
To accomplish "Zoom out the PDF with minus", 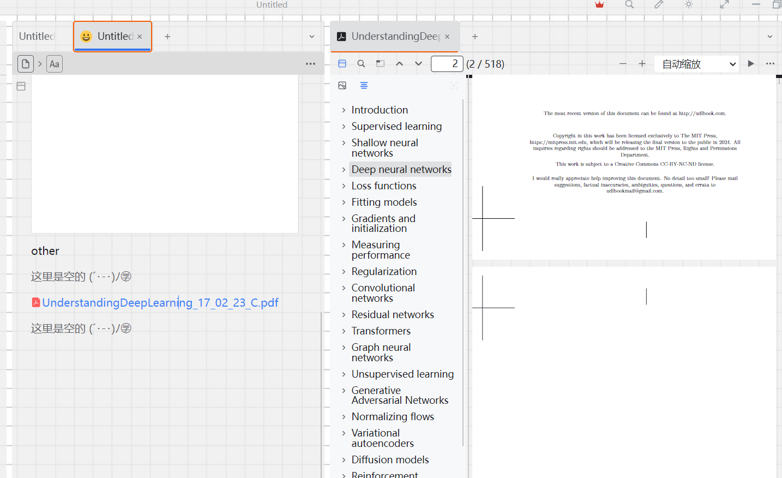I will tap(623, 64).
